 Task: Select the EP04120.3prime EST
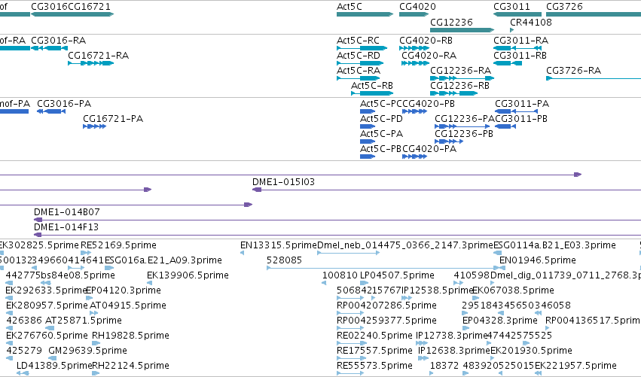coord(89,298)
